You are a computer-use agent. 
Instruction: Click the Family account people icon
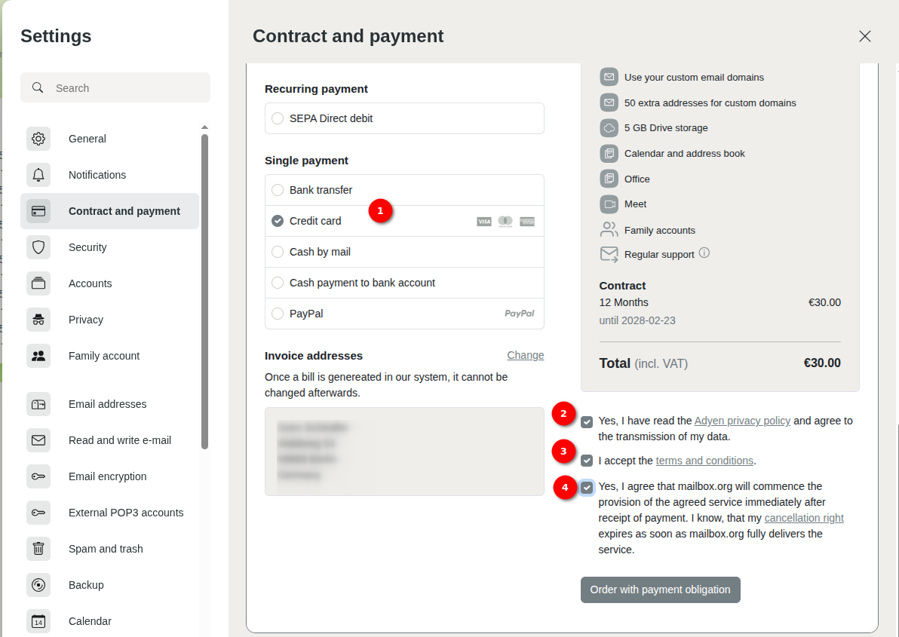(x=38, y=356)
